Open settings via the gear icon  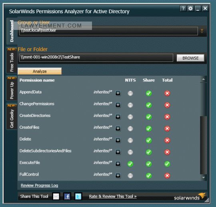click(x=190, y=8)
